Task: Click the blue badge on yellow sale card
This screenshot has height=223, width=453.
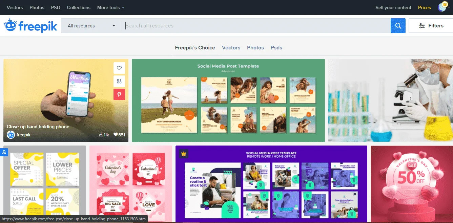Action: 4,153
